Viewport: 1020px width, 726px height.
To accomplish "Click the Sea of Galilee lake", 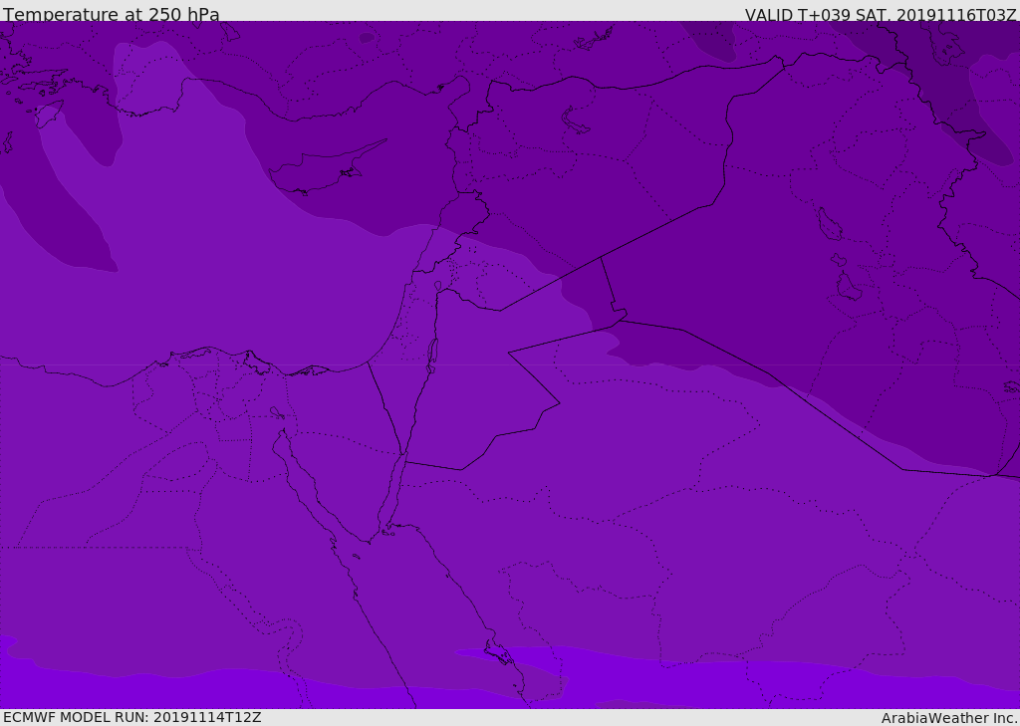I will coord(437,286).
